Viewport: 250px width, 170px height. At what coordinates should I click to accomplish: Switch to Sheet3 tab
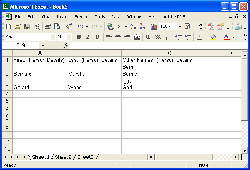85,157
